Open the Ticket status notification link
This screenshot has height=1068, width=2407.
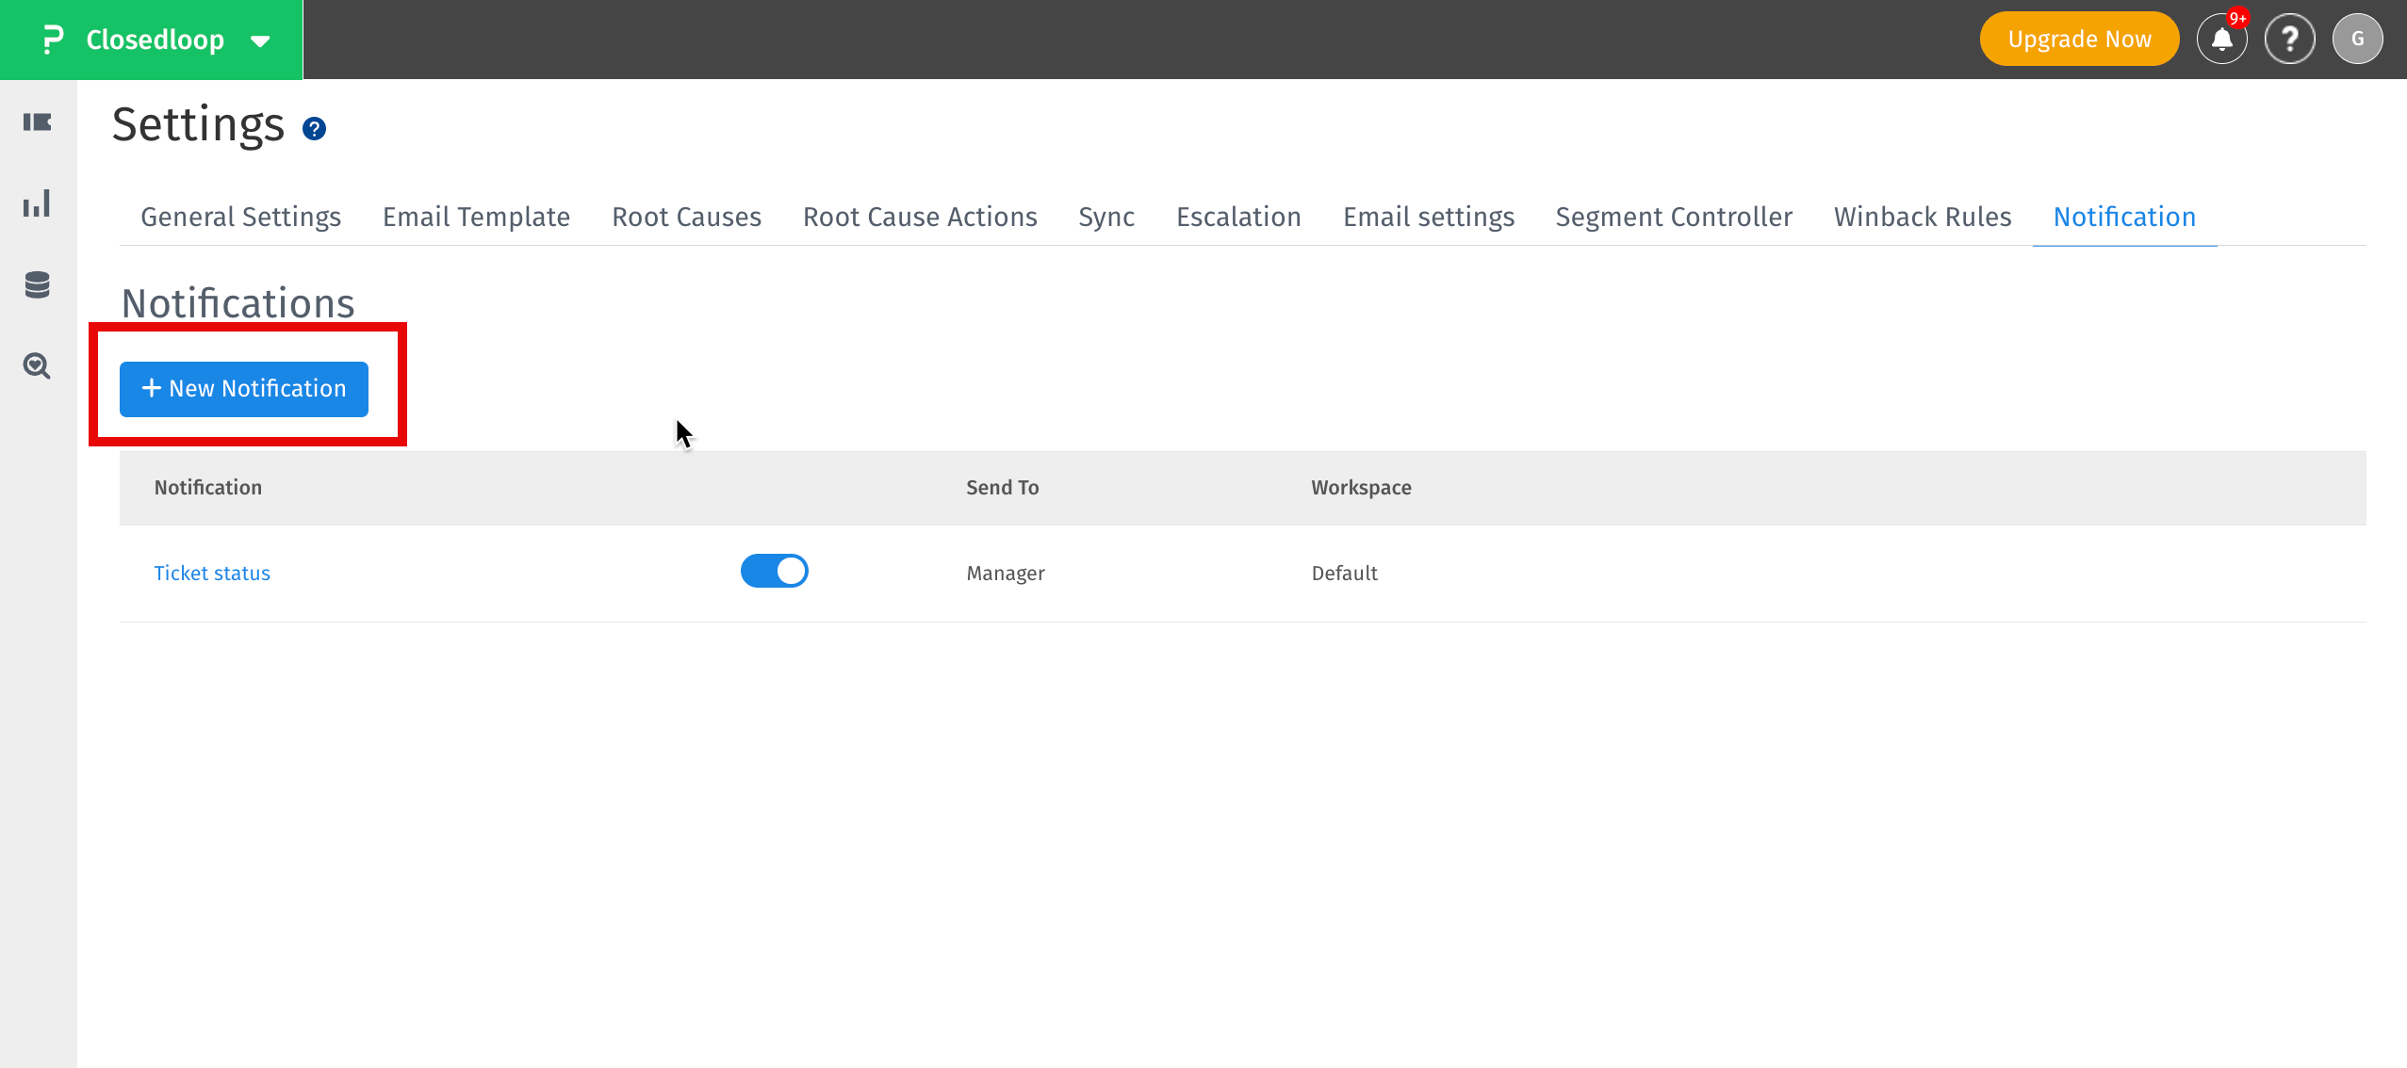212,572
